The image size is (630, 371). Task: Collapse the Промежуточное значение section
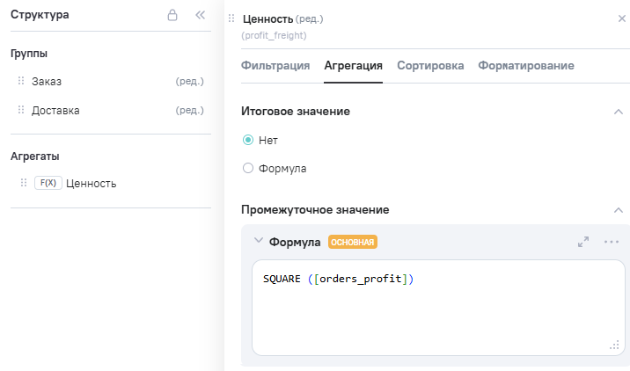(x=618, y=210)
